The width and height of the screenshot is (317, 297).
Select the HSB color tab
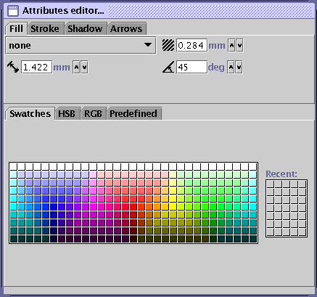[67, 114]
